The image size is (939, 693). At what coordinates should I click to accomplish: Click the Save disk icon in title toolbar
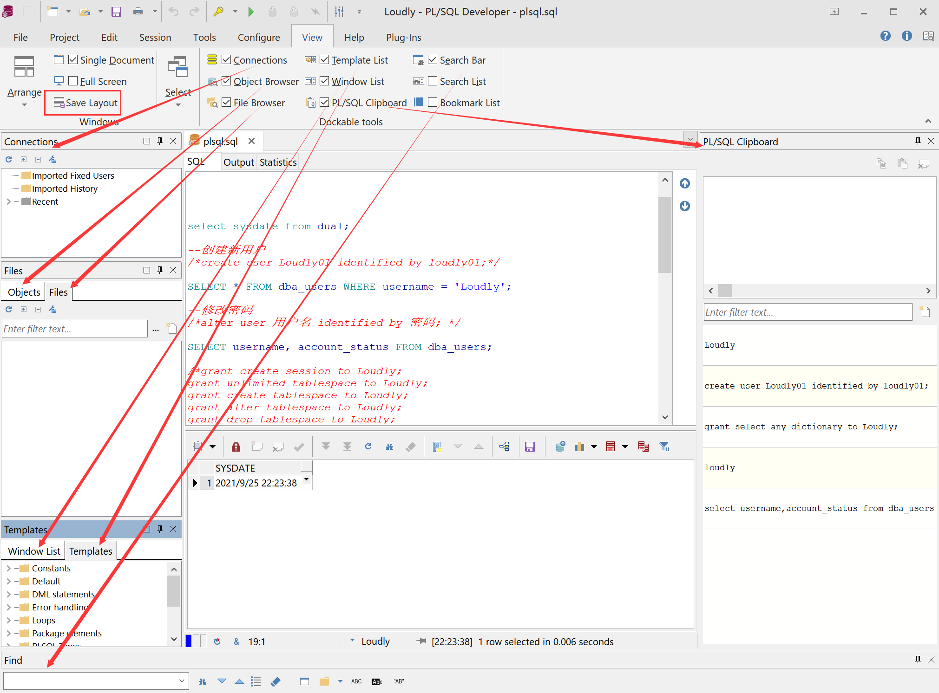coord(116,12)
